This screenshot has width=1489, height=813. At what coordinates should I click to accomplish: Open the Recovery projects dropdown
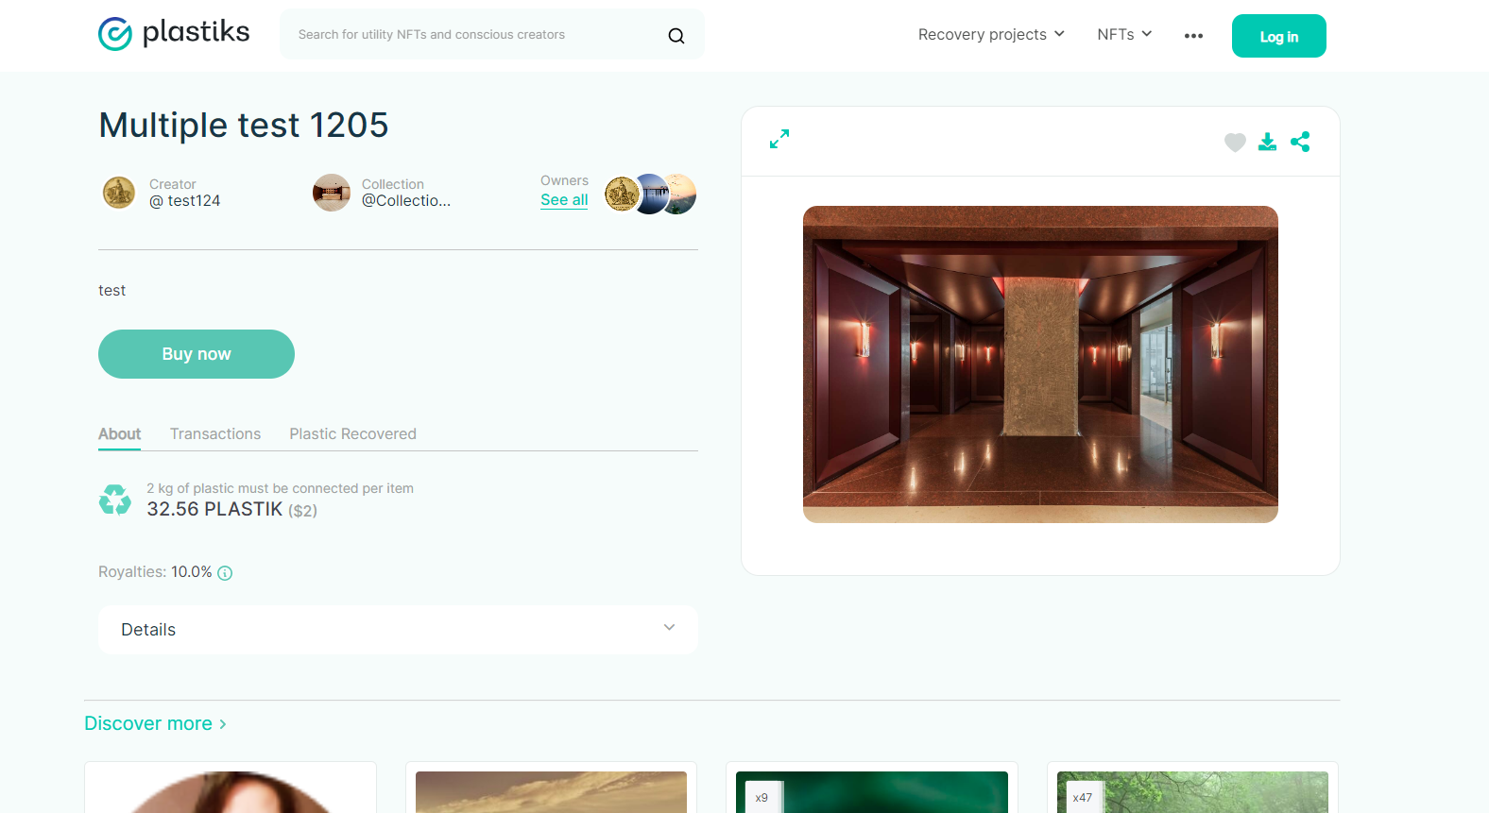pos(991,34)
